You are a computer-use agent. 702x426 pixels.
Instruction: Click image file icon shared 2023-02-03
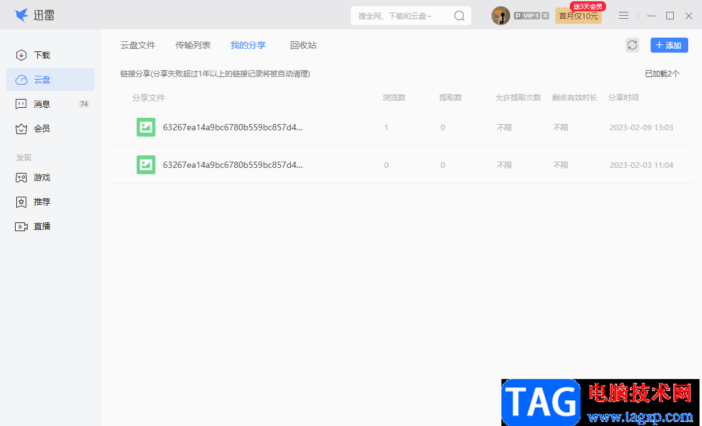[146, 165]
